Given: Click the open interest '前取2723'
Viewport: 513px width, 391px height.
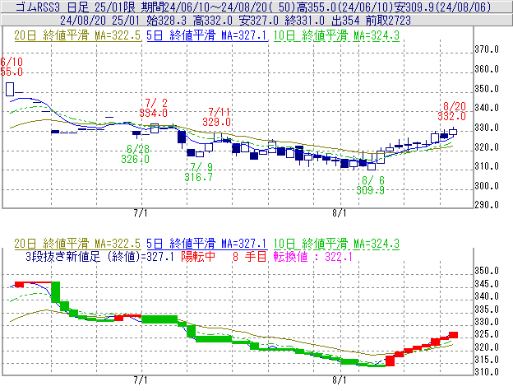Looking at the screenshot, I should click(388, 21).
